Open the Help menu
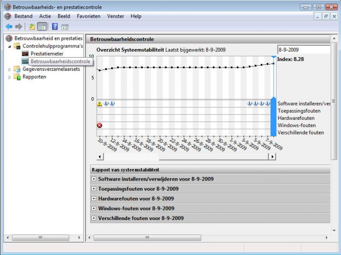 pyautogui.click(x=136, y=16)
